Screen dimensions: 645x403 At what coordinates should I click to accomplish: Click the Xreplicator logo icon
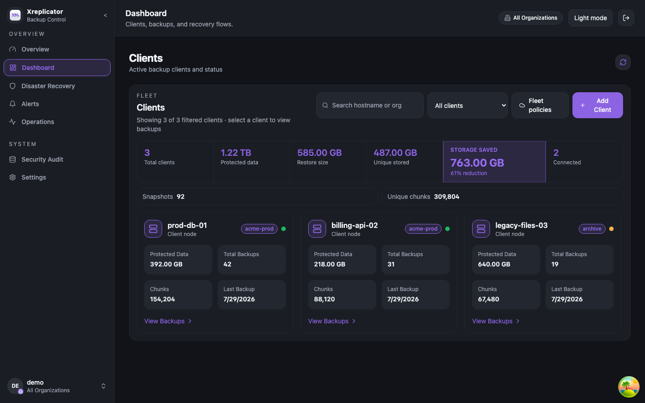click(x=15, y=15)
